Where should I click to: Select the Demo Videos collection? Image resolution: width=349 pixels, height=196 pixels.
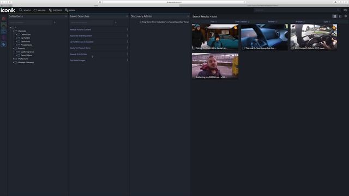click(x=27, y=56)
